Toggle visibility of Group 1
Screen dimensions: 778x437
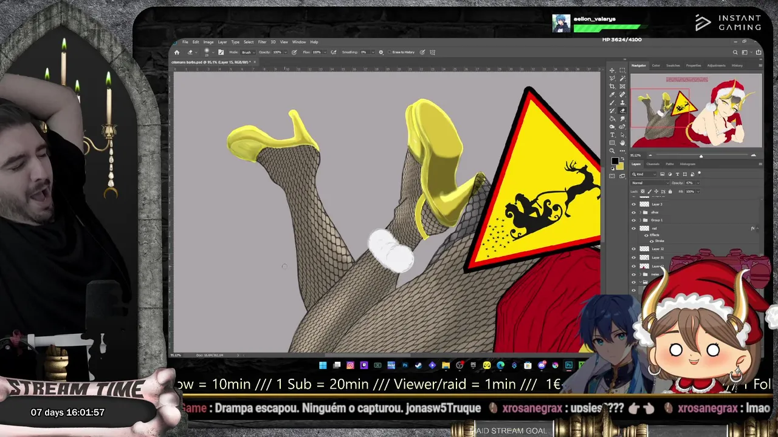[633, 220]
